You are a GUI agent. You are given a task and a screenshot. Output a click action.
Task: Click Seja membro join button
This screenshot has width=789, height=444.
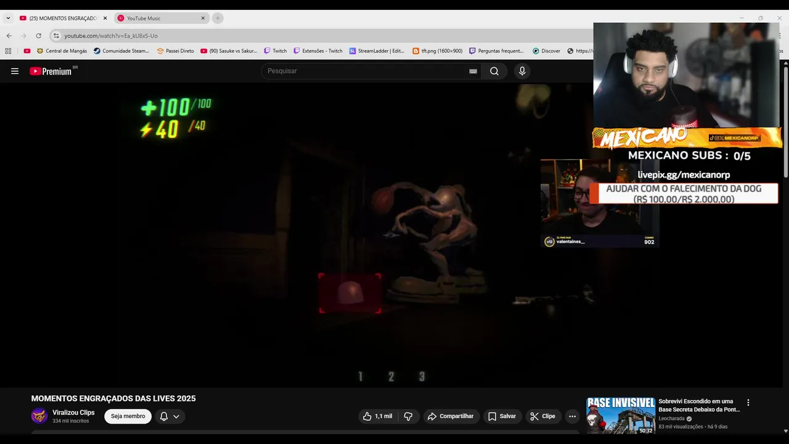[x=128, y=416]
